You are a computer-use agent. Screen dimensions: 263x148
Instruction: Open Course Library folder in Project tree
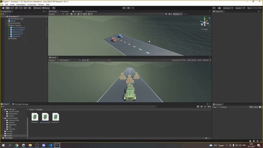(12, 118)
